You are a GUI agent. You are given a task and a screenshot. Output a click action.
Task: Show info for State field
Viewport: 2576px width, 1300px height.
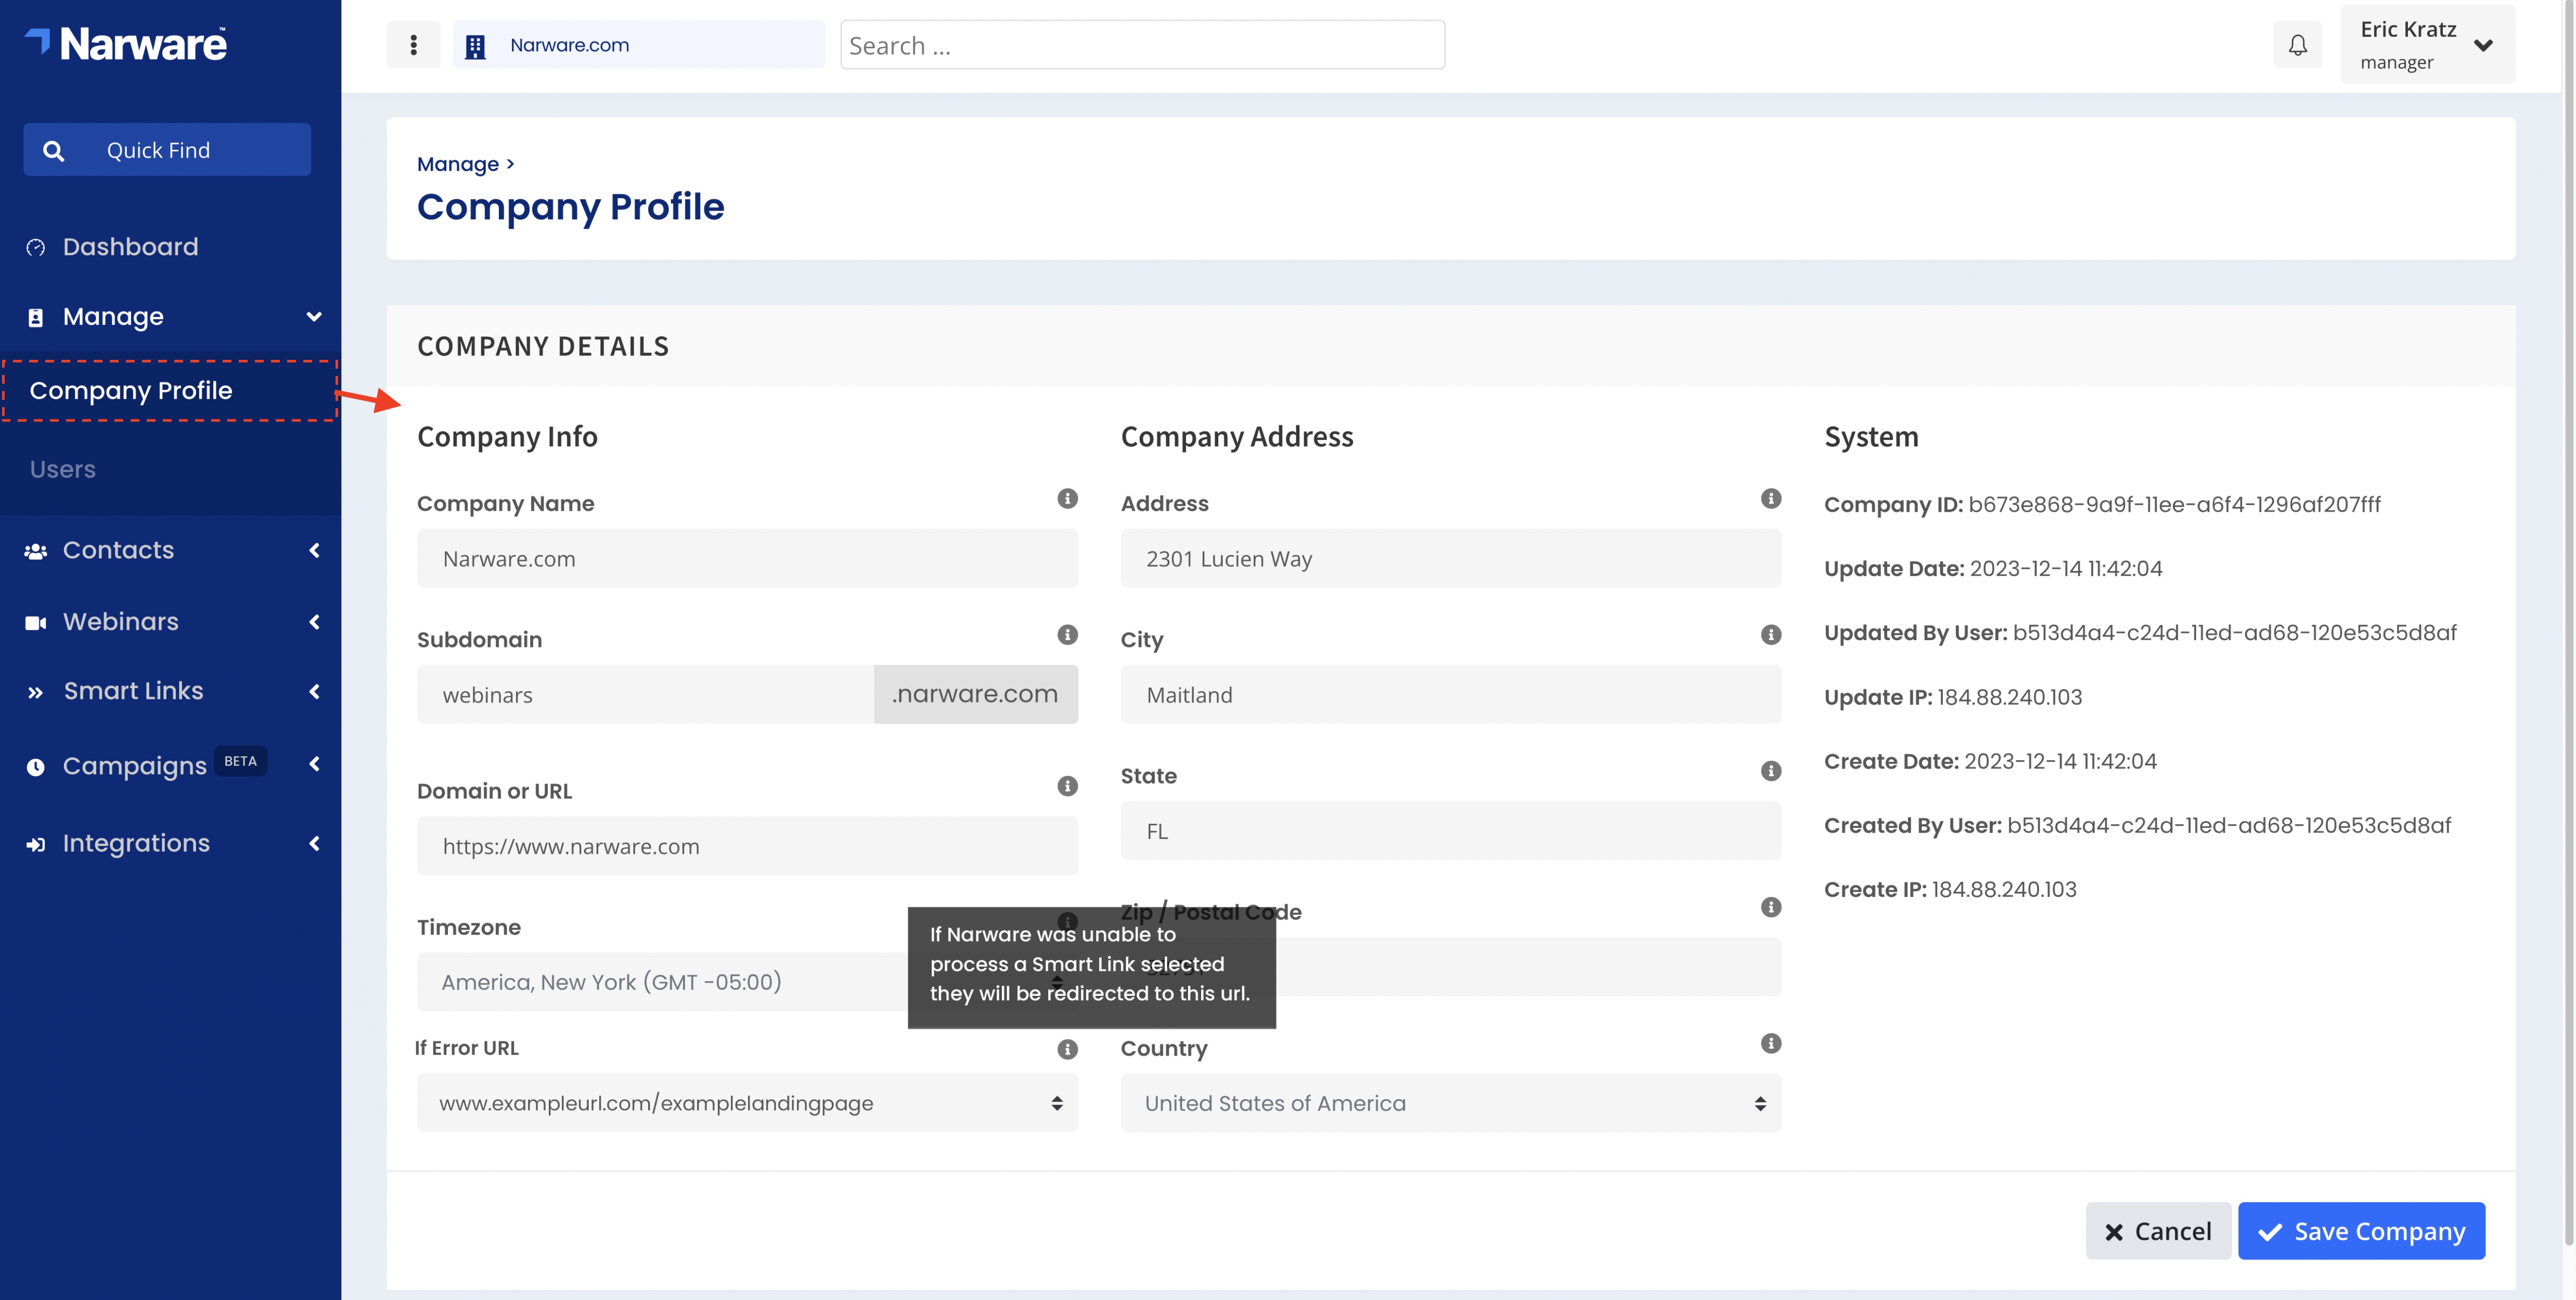click(x=1770, y=771)
